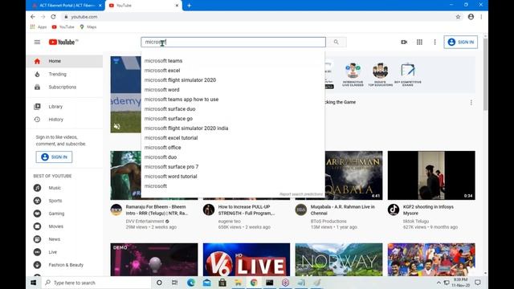Close the YouTube browser tab
Viewport: 514px width, 289px height.
click(177, 6)
